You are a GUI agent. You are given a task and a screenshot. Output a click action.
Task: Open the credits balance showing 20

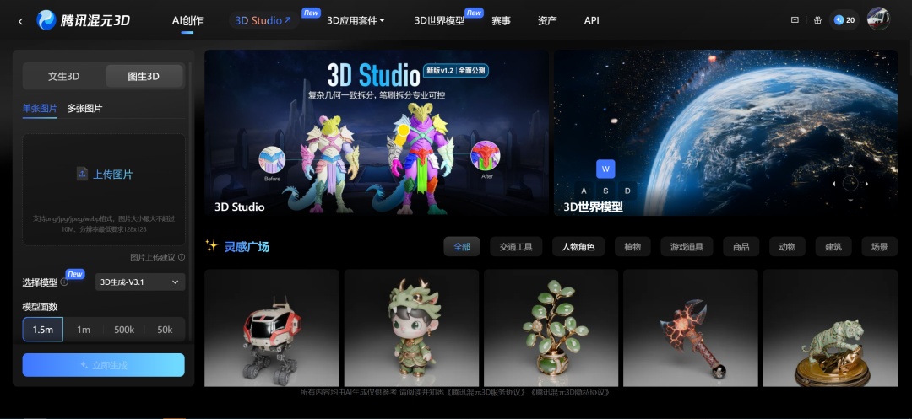tap(844, 20)
